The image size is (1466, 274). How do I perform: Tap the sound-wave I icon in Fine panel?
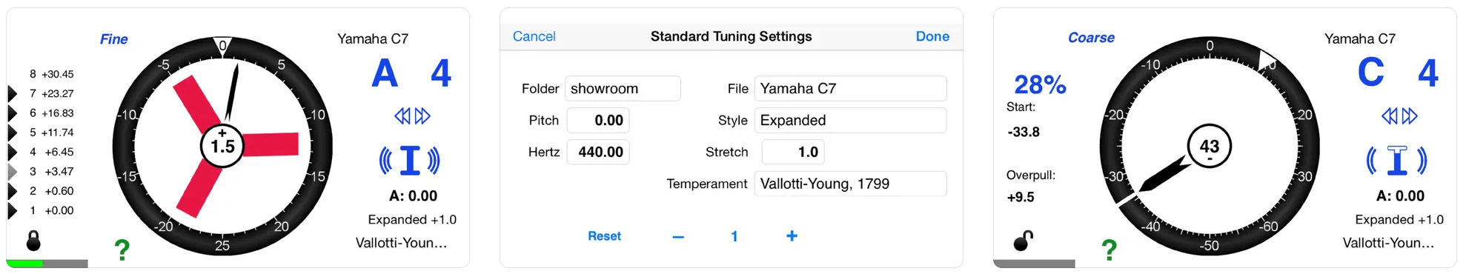pos(410,160)
